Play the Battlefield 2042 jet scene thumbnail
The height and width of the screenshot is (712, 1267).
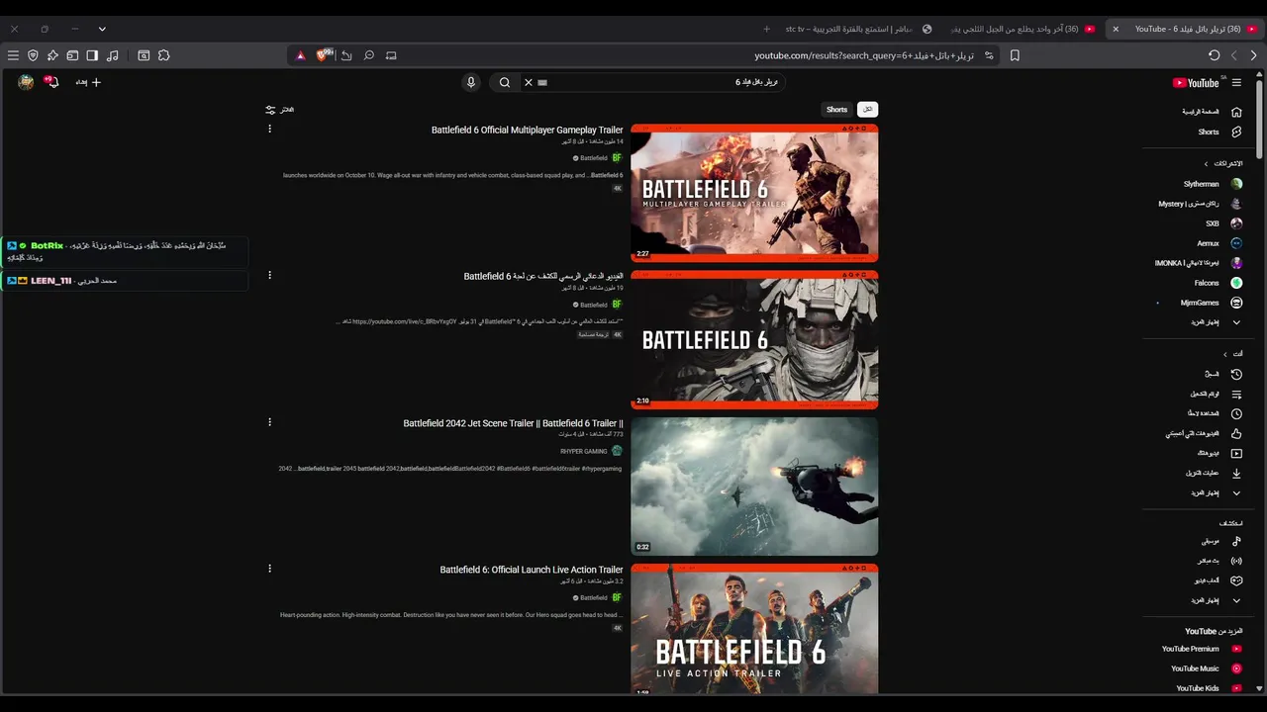click(754, 486)
